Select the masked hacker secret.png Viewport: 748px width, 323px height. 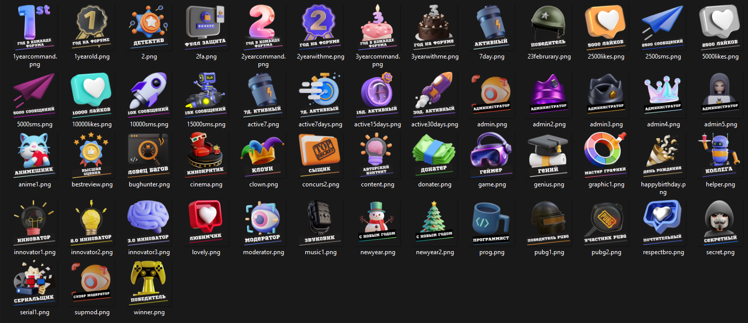coord(720,223)
